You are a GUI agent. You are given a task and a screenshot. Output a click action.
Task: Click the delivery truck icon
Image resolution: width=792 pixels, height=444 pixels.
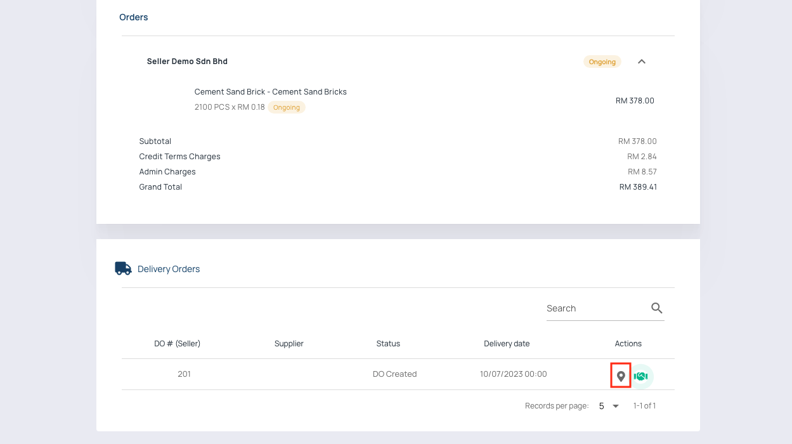pyautogui.click(x=123, y=268)
